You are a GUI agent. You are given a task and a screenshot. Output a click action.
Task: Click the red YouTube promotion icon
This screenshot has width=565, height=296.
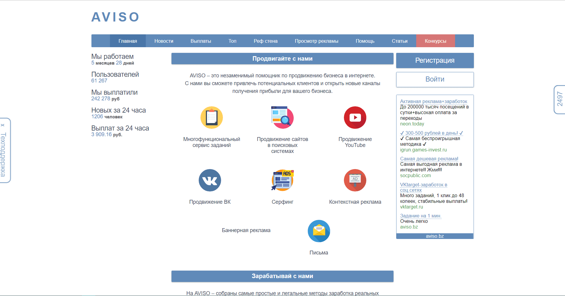click(355, 118)
